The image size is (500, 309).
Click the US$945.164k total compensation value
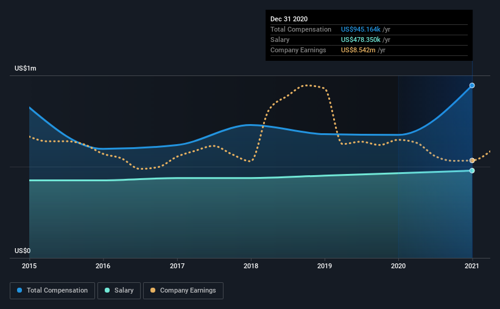coord(361,29)
